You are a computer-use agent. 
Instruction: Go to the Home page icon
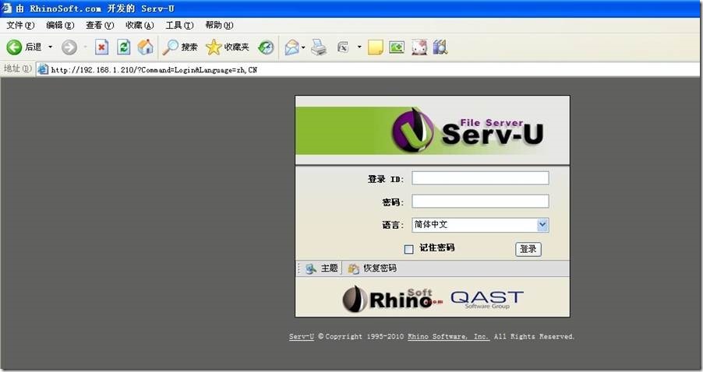[145, 47]
